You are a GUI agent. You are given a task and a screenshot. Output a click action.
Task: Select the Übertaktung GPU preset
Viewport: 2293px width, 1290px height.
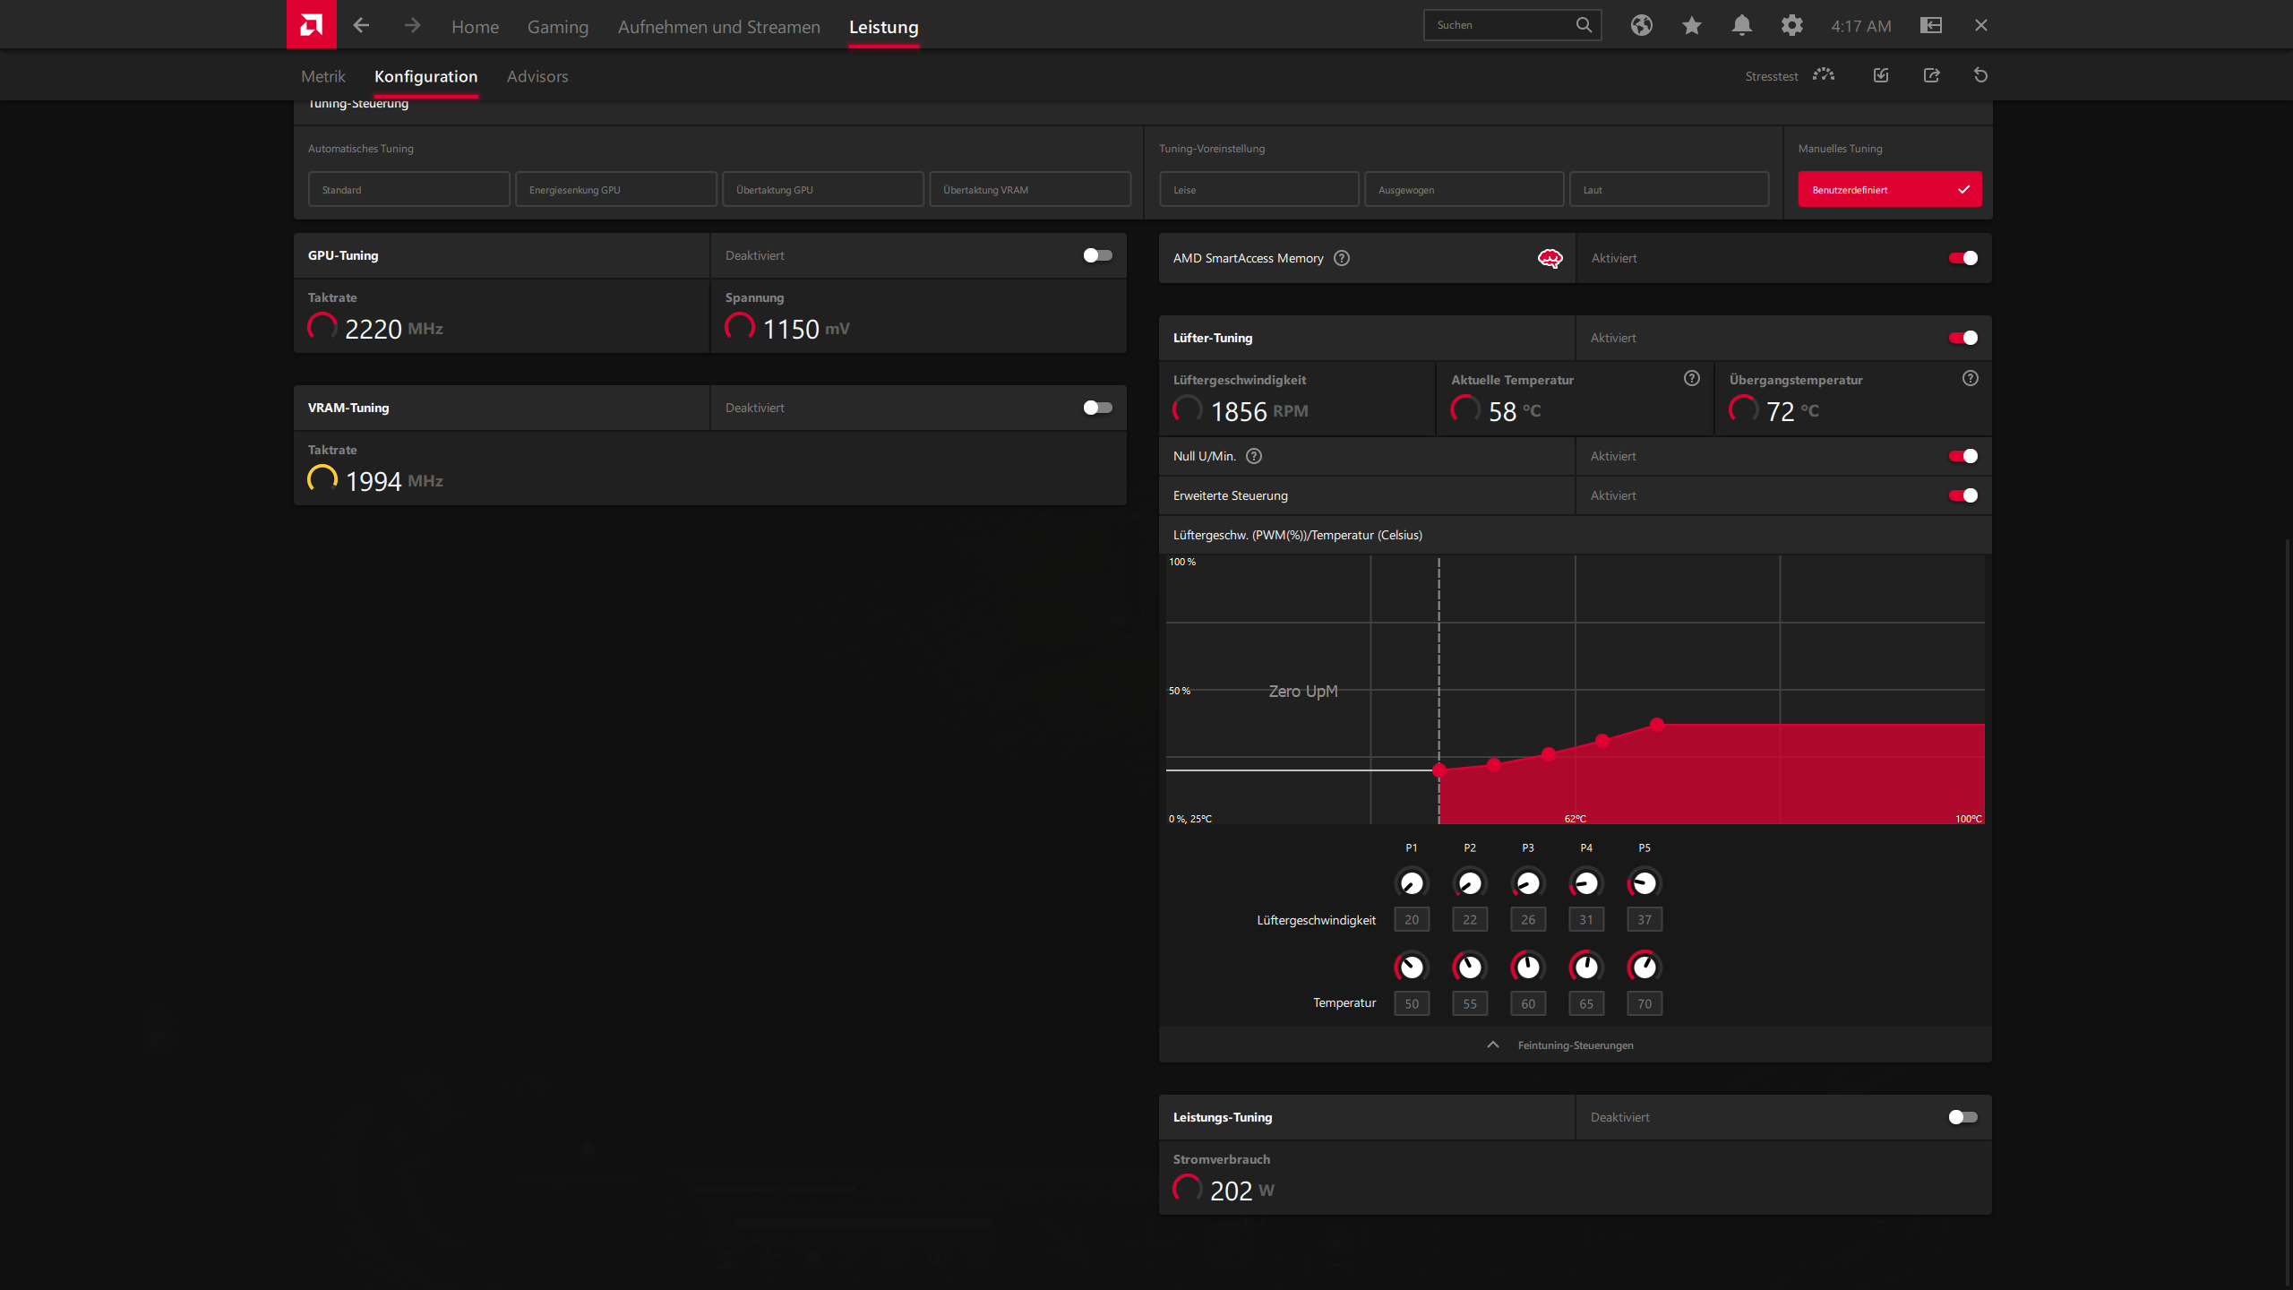pos(822,189)
